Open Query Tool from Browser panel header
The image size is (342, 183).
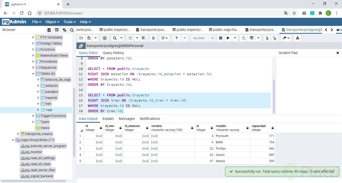pos(49,30)
